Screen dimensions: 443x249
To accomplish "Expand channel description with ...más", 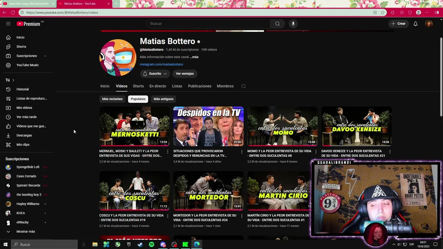I will coord(194,57).
